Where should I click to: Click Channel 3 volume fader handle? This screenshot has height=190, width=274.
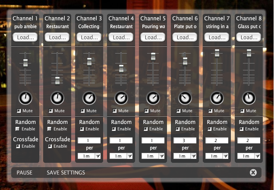[89, 62]
